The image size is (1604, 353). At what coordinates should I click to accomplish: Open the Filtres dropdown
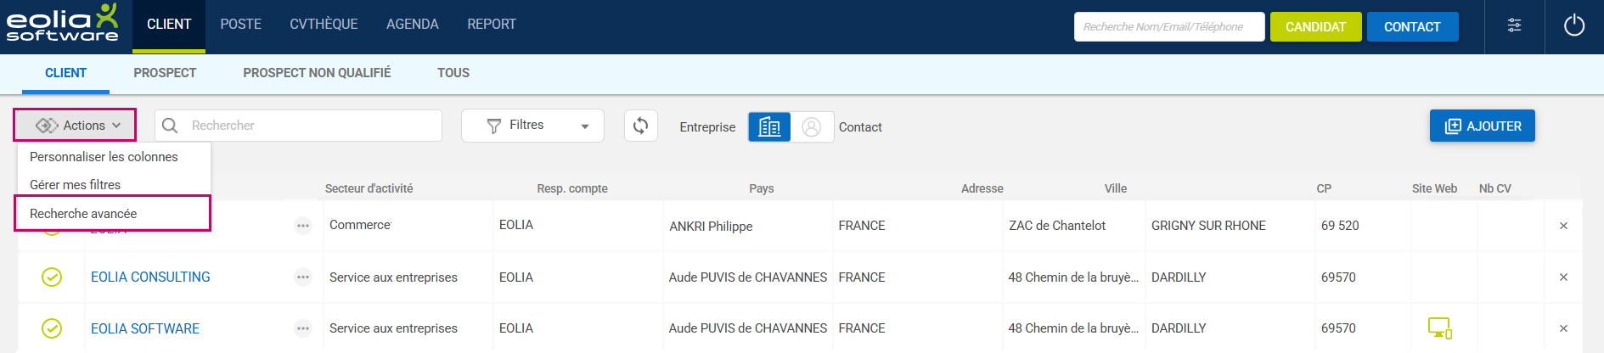click(x=532, y=126)
